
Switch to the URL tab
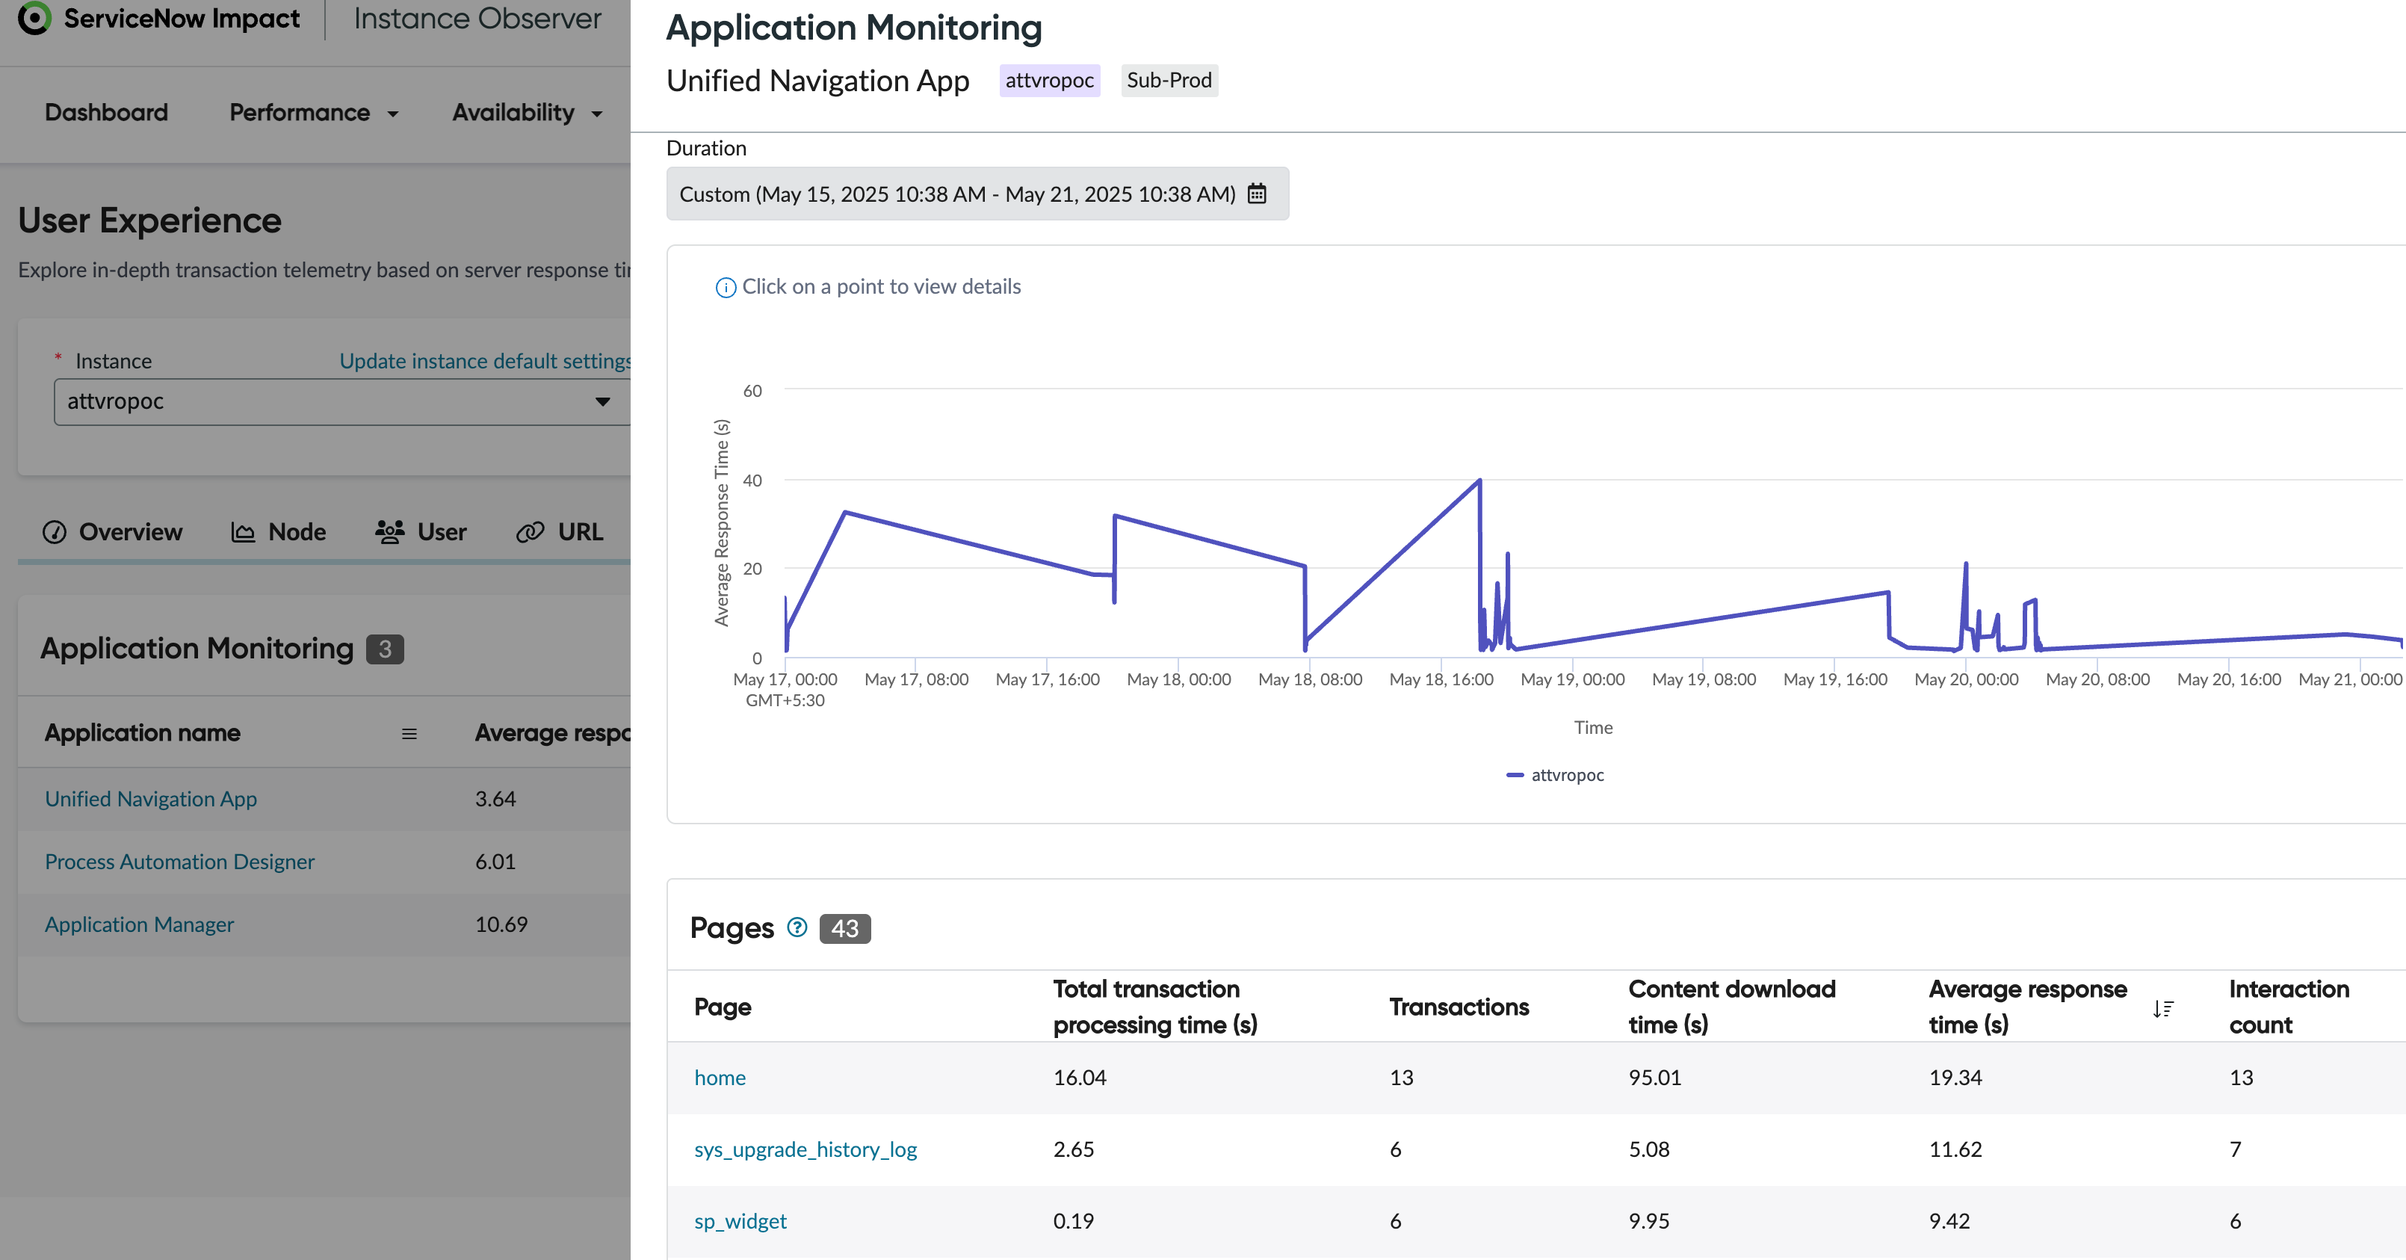(560, 532)
